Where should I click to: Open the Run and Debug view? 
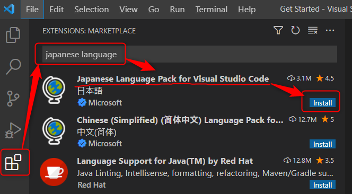click(13, 130)
